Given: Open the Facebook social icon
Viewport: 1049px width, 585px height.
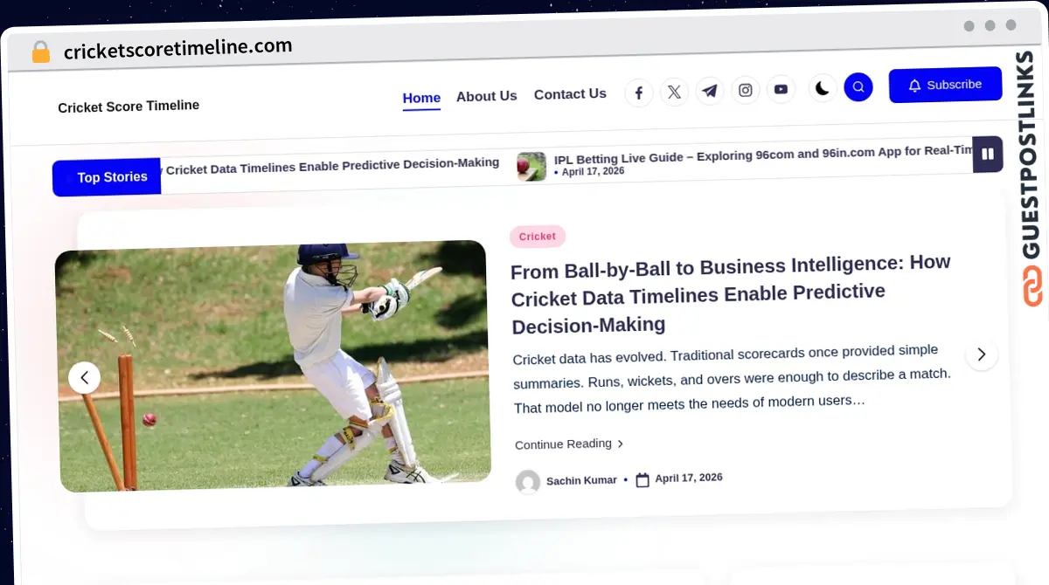Looking at the screenshot, I should [639, 93].
